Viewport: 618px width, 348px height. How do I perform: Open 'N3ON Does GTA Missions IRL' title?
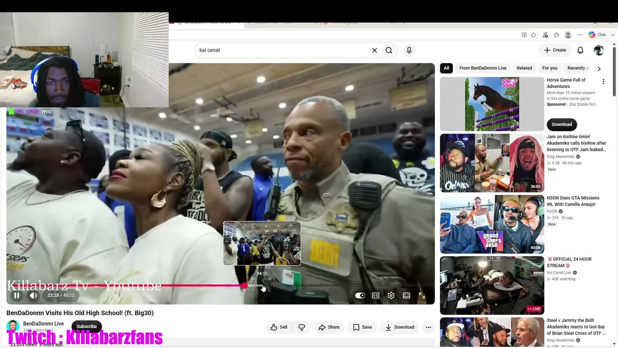click(573, 201)
